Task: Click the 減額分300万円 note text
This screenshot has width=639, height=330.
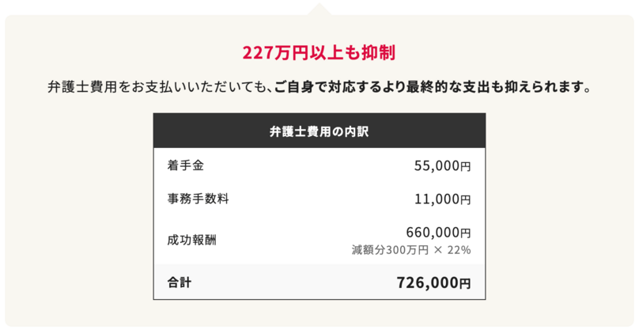Action: 390,250
